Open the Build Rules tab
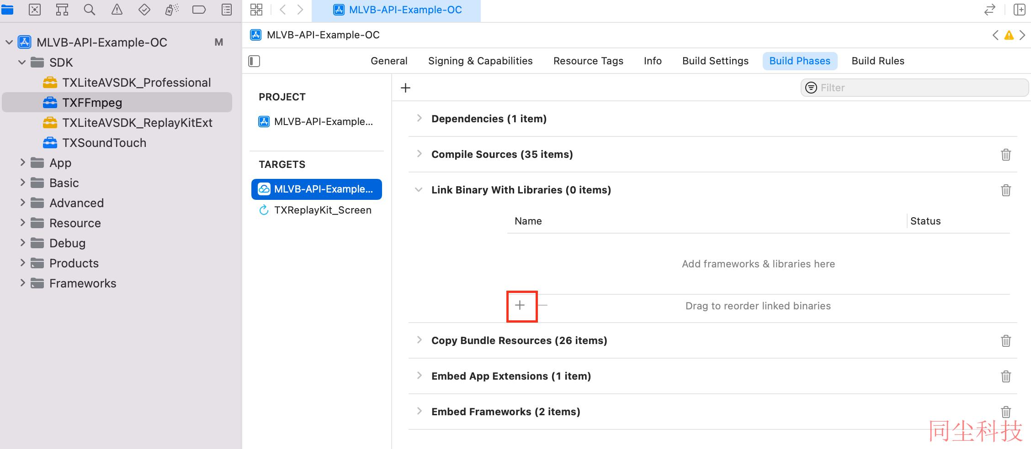The width and height of the screenshot is (1031, 449). [878, 61]
